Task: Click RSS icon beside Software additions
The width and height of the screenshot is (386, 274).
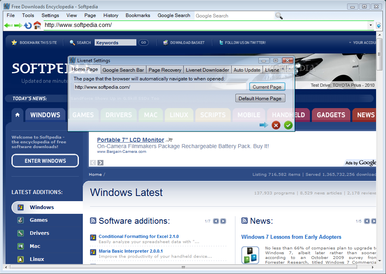Action: (93, 221)
